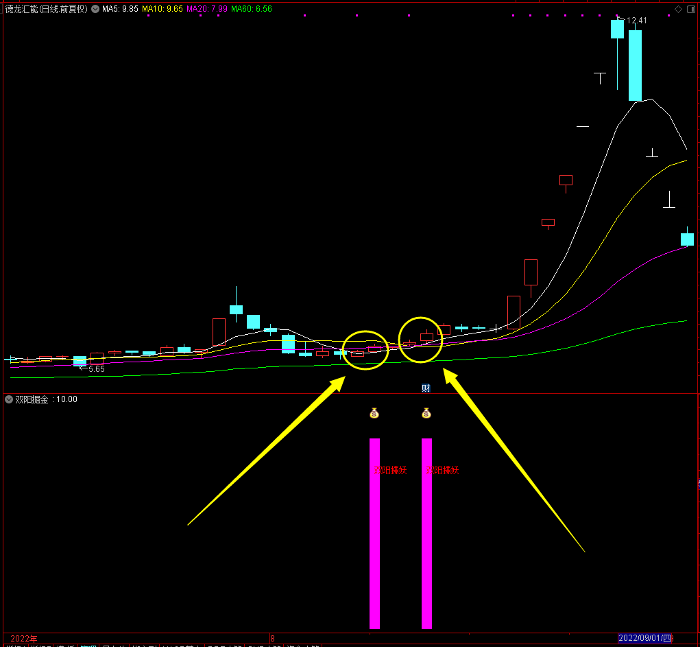Click the diamond icon at the chart's top right

tap(678, 9)
